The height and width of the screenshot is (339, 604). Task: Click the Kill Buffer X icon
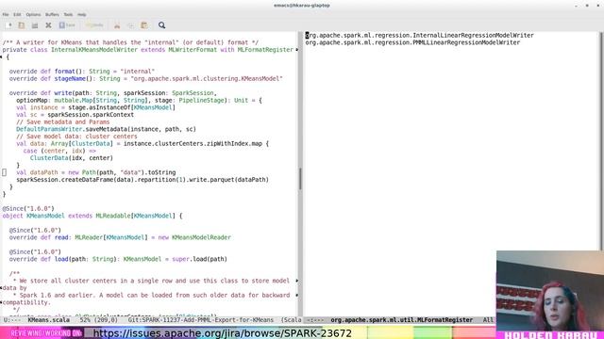(48, 25)
